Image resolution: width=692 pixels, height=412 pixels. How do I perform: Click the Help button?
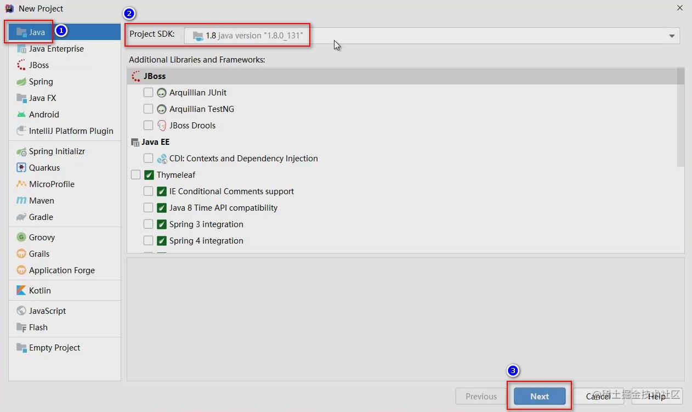[656, 396]
